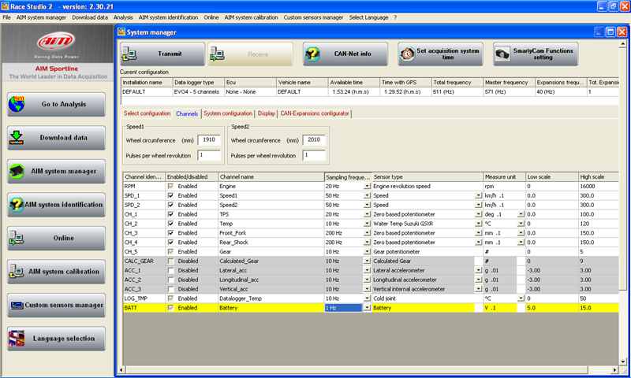Open the TPS measure unit dropdown
This screenshot has height=378, width=631.
(x=521, y=214)
